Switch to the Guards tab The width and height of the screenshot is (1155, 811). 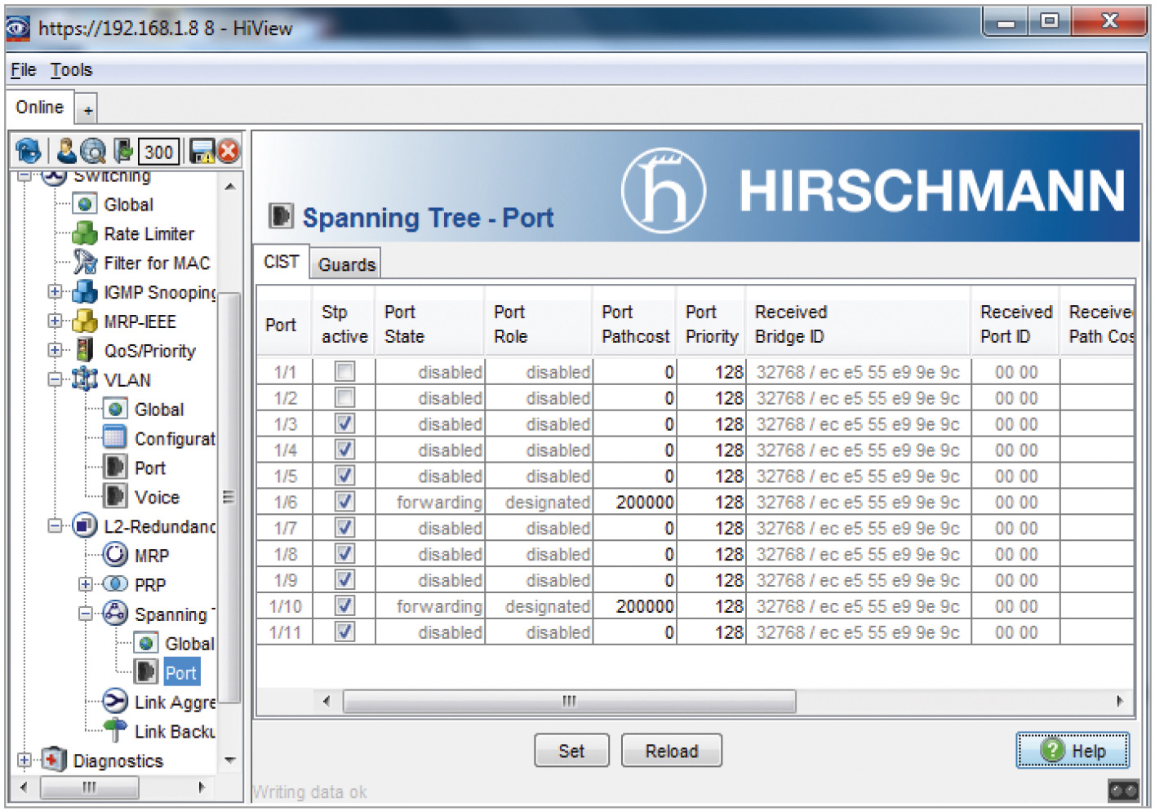coord(347,264)
